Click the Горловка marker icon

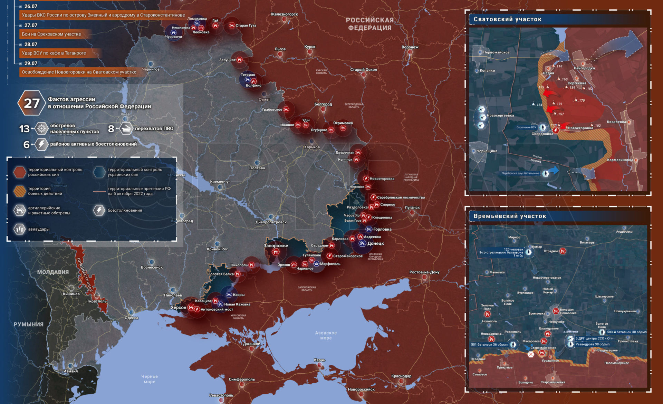coord(368,229)
